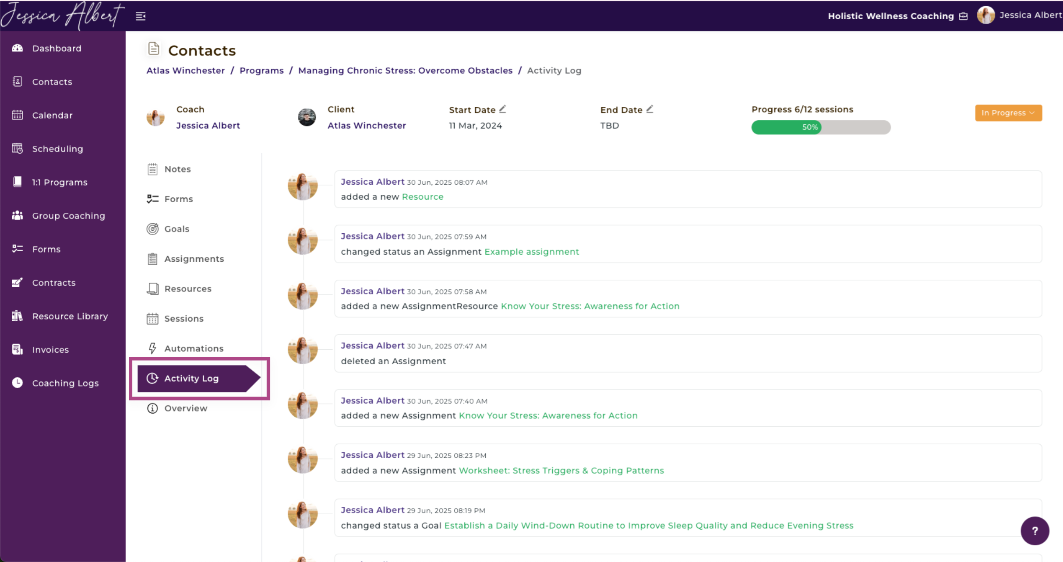Go to Resource Library in sidebar
Image resolution: width=1063 pixels, height=562 pixels.
point(70,316)
